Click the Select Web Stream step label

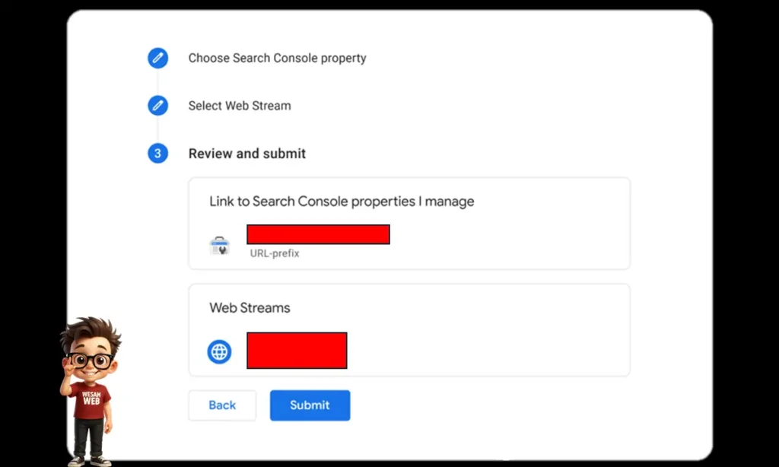[240, 105]
